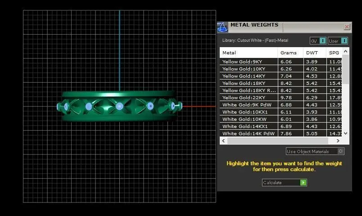
Task: Select the White Gold:14K PdW row
Action: [281, 133]
